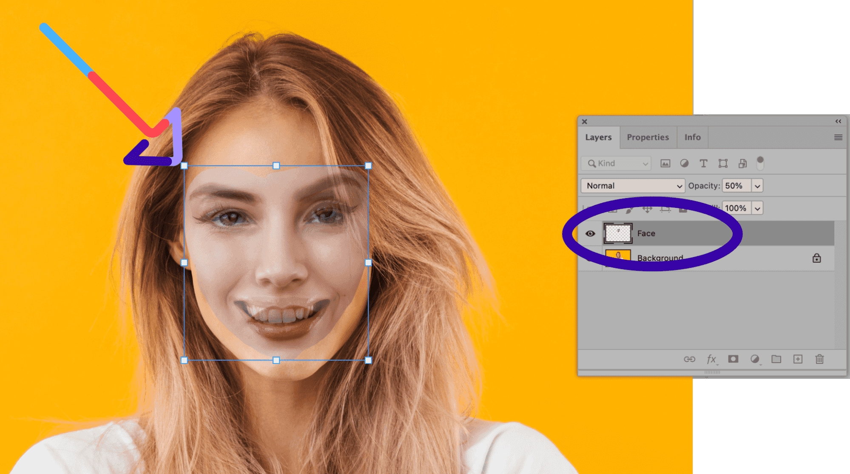Screen dimensions: 850x474
Task: Toggle the layer filtering switch
Action: pyautogui.click(x=760, y=163)
